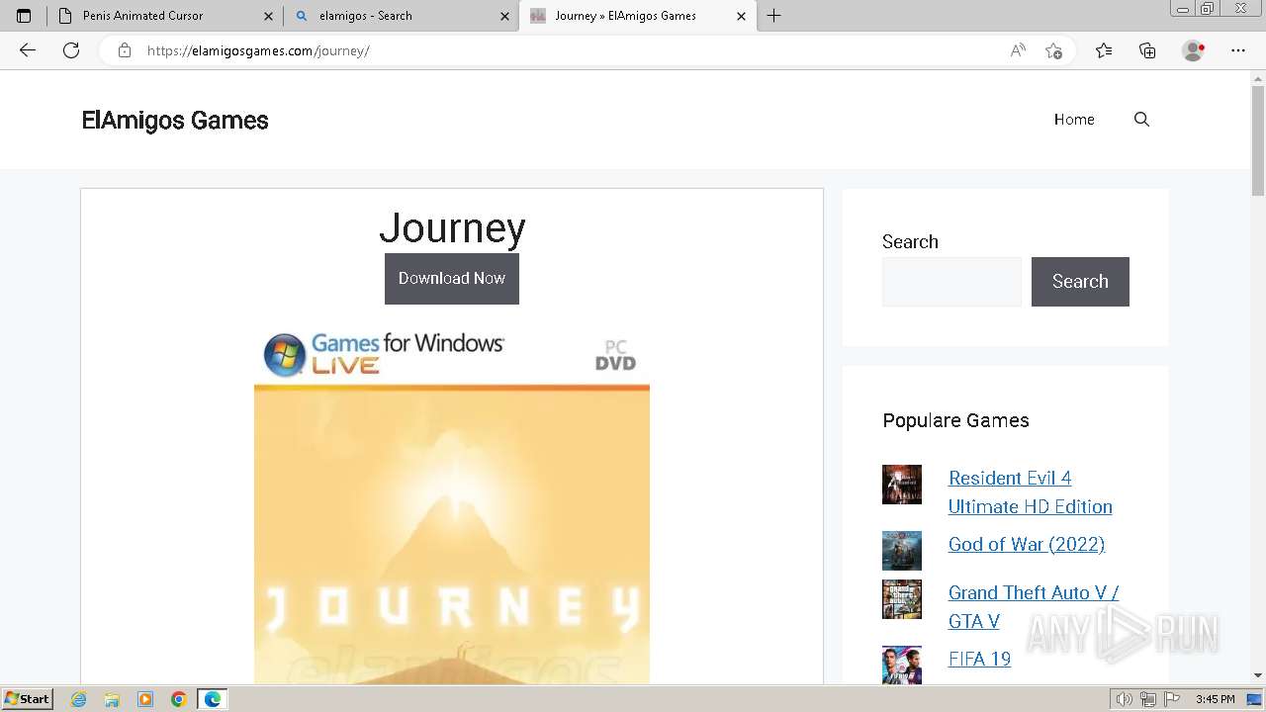Click GTA V thumbnail image

coord(902,599)
